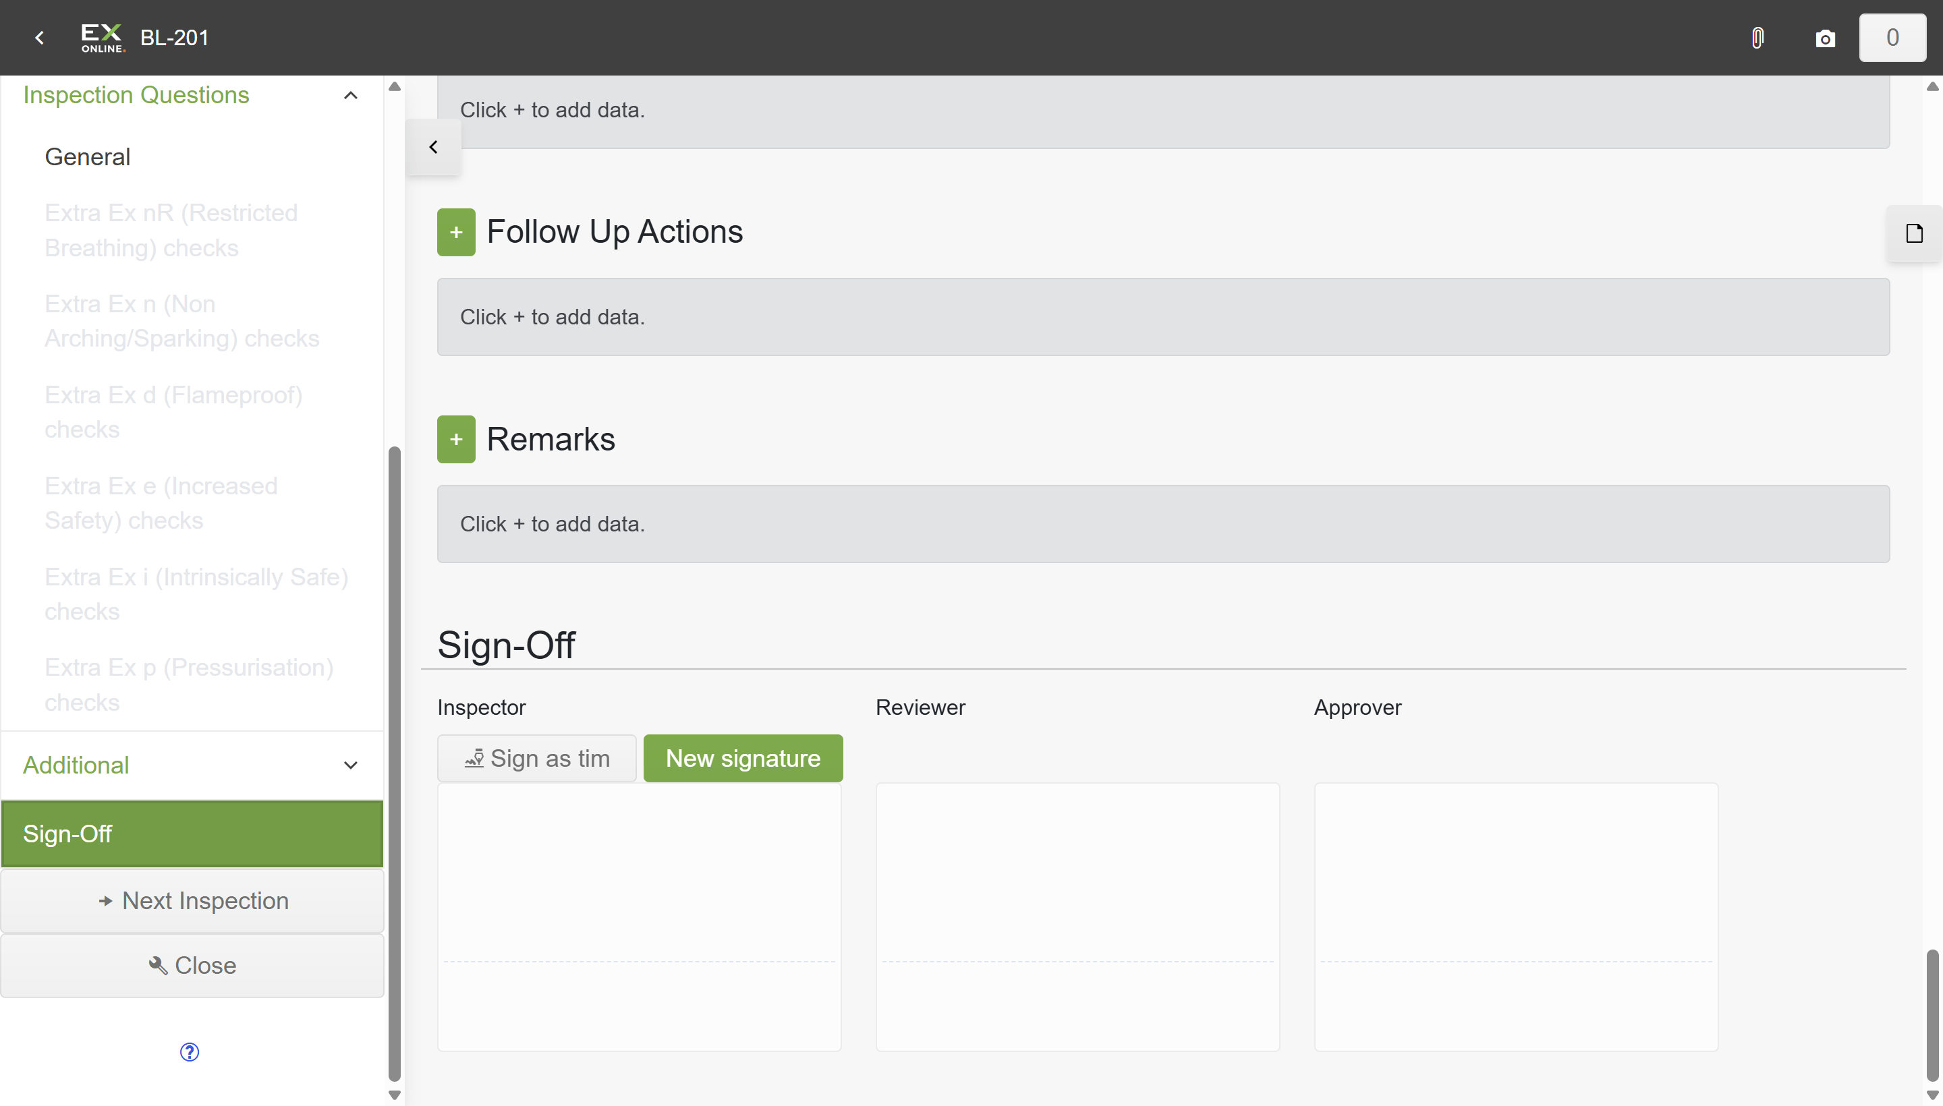1943x1106 pixels.
Task: Open the document icon tab on the right edge
Action: click(1914, 233)
